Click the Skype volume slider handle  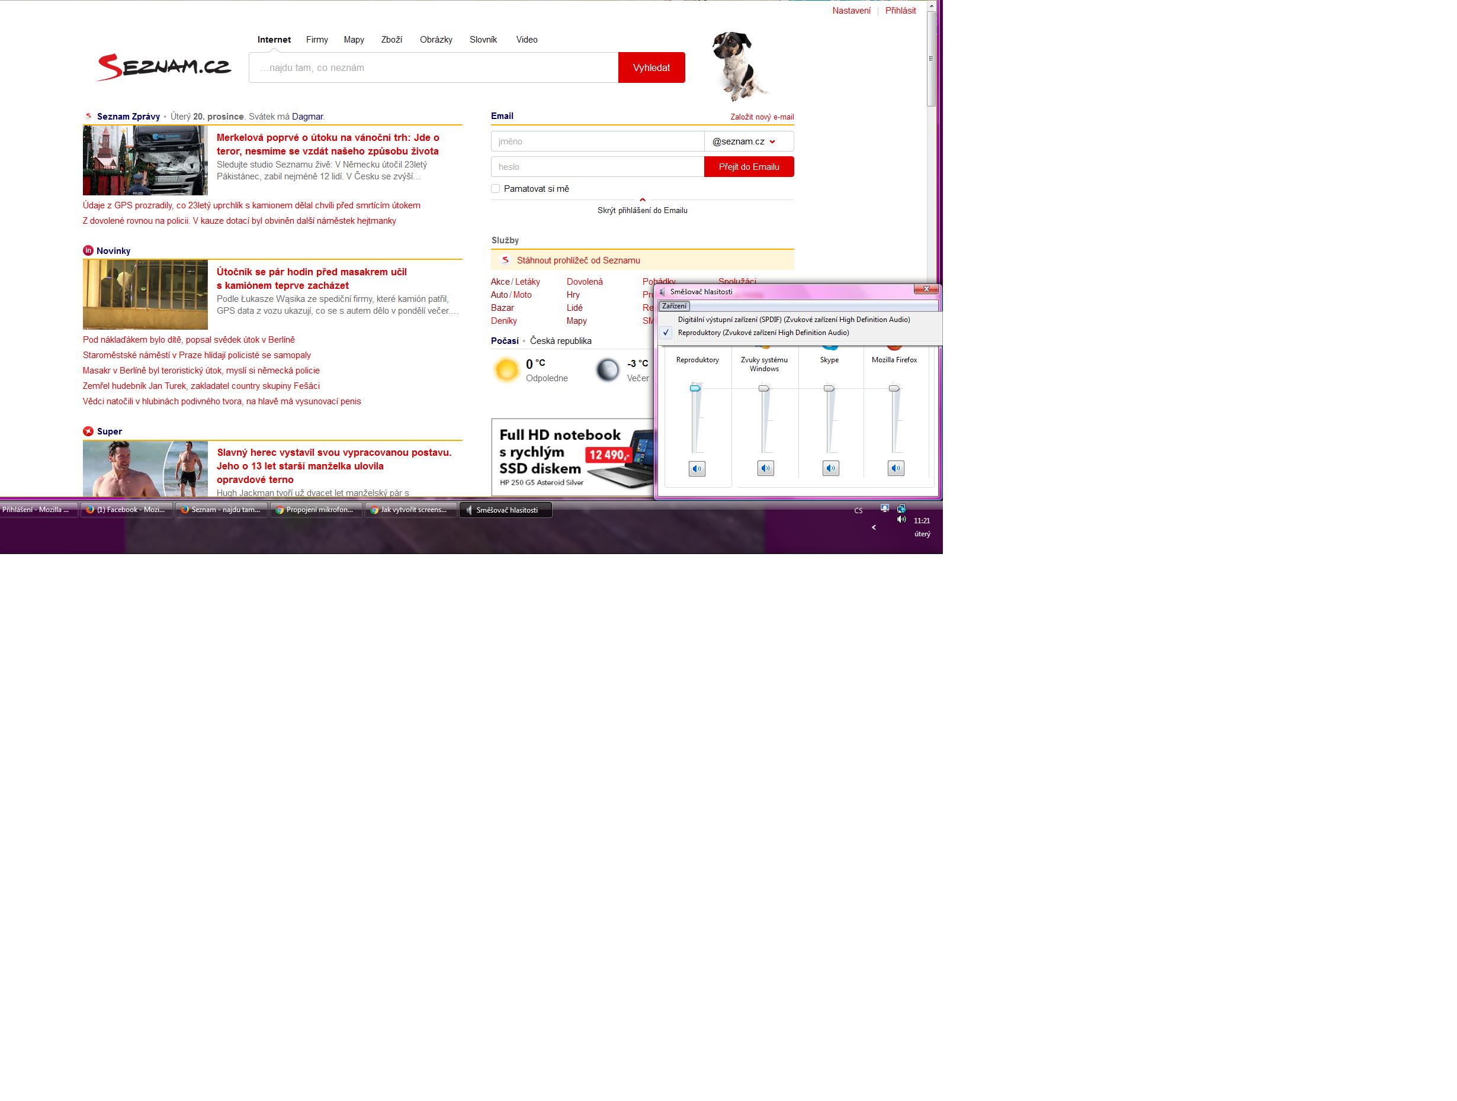coord(829,388)
